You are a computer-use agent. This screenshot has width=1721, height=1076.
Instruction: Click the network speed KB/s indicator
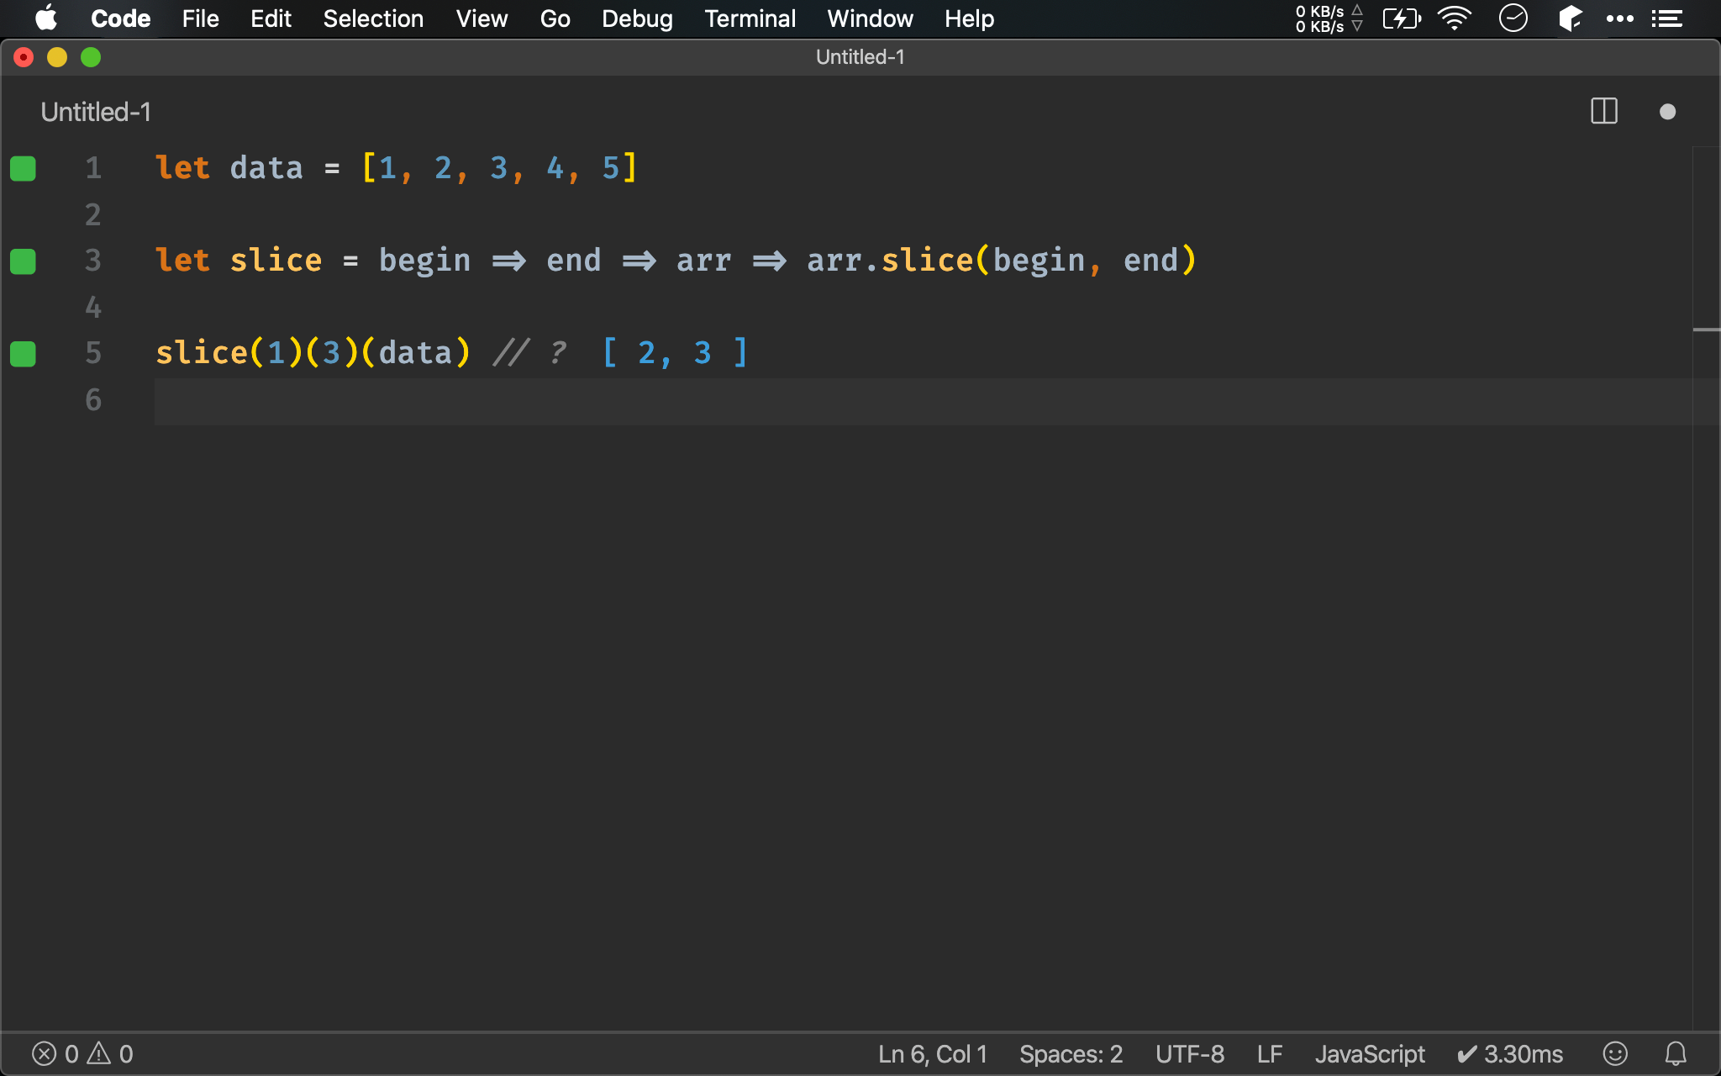1329,18
